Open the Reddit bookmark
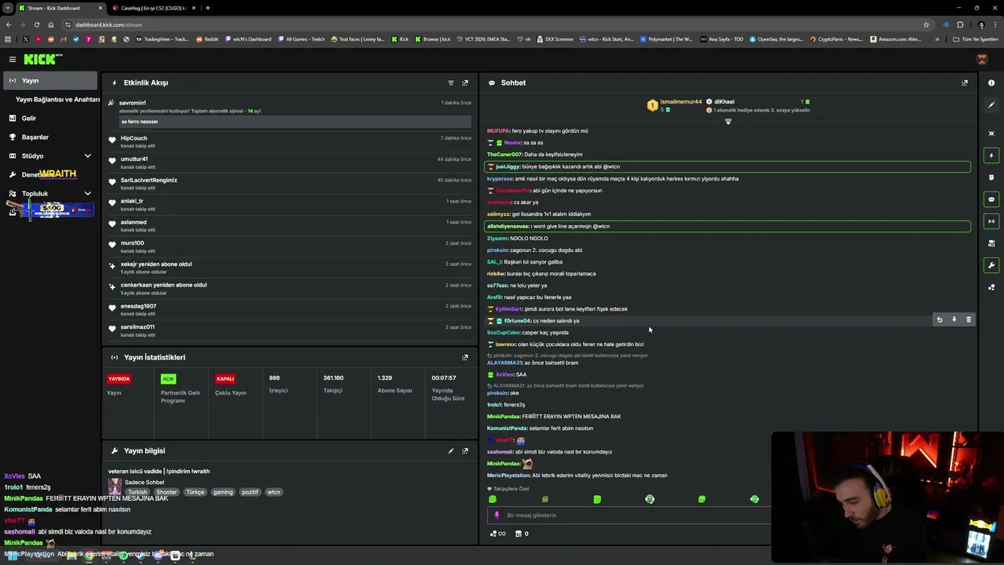The height and width of the screenshot is (565, 1004). (207, 39)
